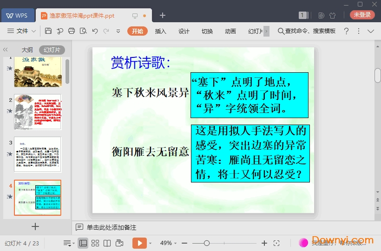Zoom in with the plus button
Image resolution: width=381 pixels, height=251 pixels.
point(264,243)
